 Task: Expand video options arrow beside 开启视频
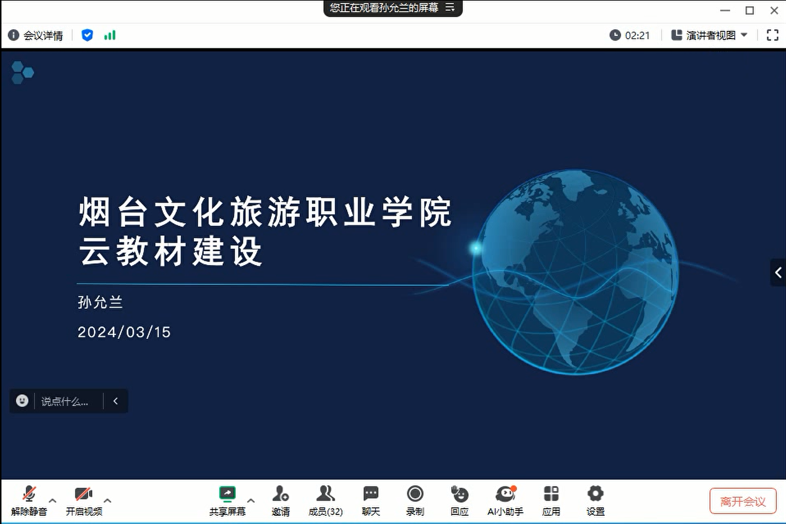pyautogui.click(x=107, y=500)
